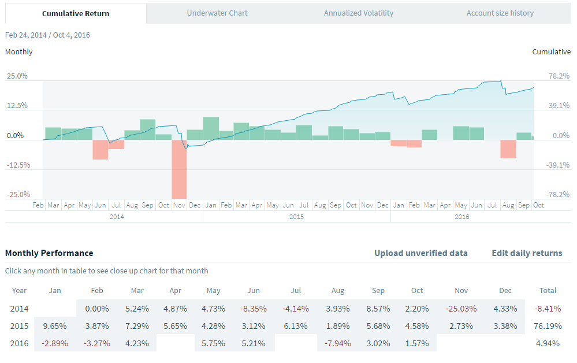Open the Annualized Volatility tab

click(358, 13)
